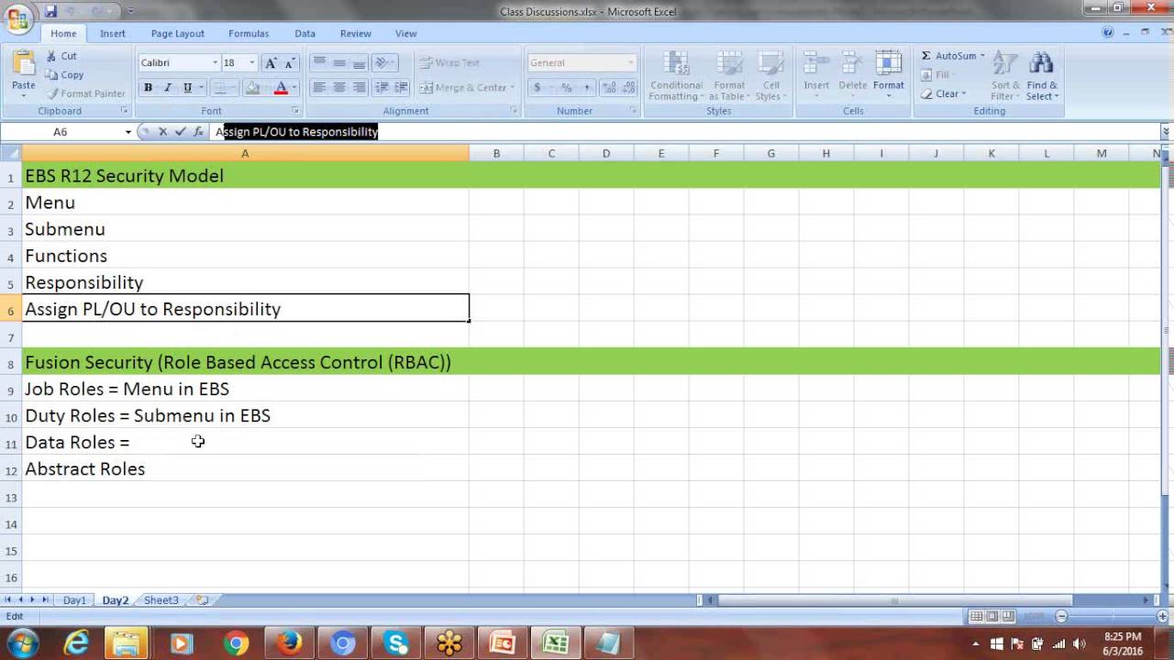Open Skype from the taskbar
The image size is (1174, 660).
(x=396, y=644)
